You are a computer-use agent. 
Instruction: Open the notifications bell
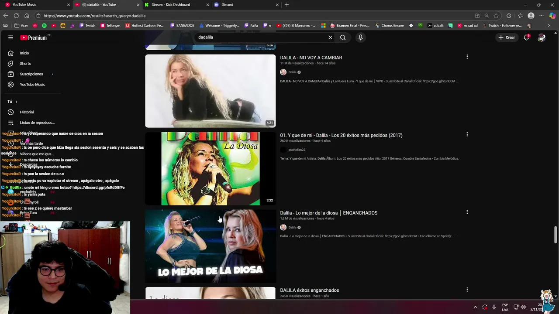(x=526, y=38)
